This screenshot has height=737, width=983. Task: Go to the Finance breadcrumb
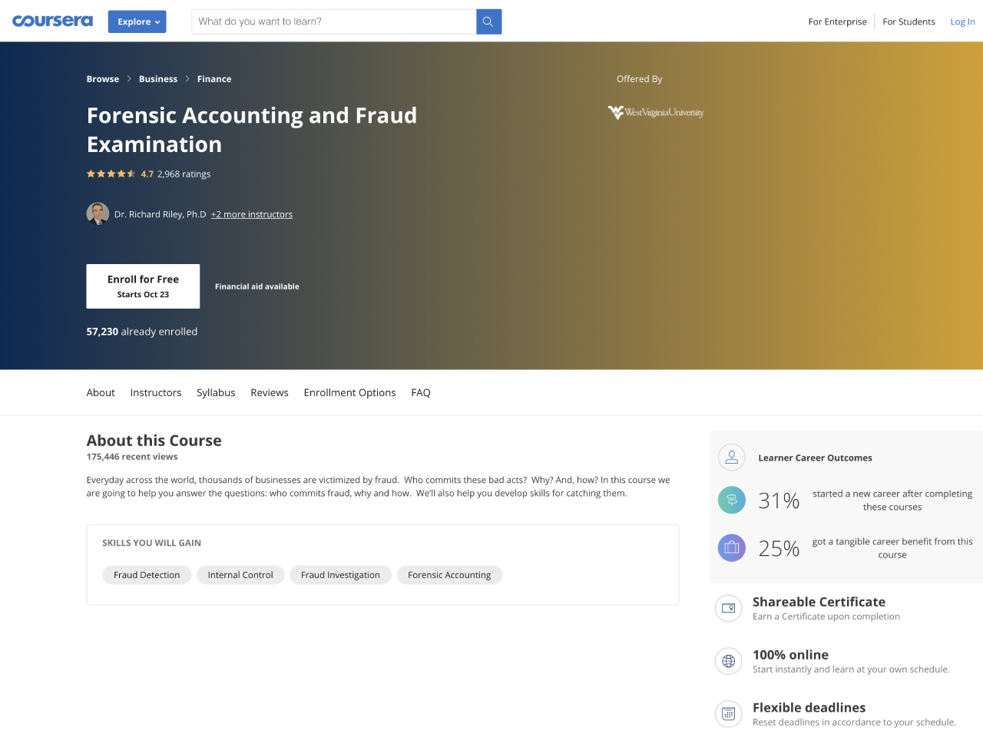point(214,79)
